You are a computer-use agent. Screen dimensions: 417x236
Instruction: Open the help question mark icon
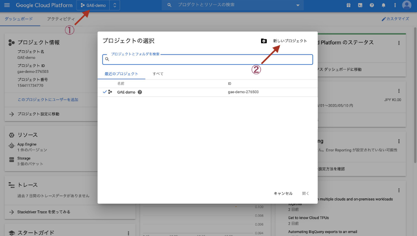[x=372, y=5]
